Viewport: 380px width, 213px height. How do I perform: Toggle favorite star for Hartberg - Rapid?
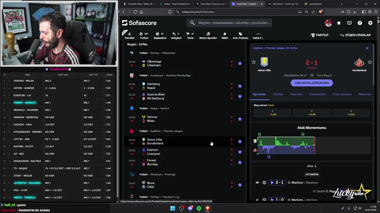point(240,86)
